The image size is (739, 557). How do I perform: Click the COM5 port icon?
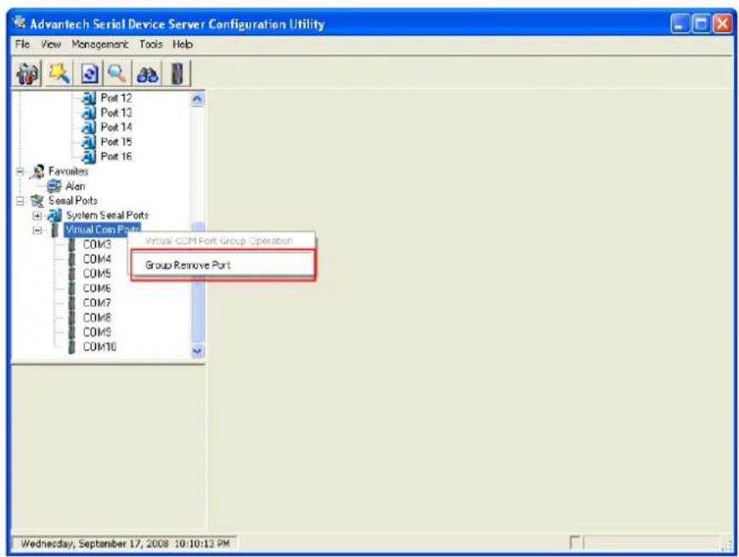click(x=71, y=273)
